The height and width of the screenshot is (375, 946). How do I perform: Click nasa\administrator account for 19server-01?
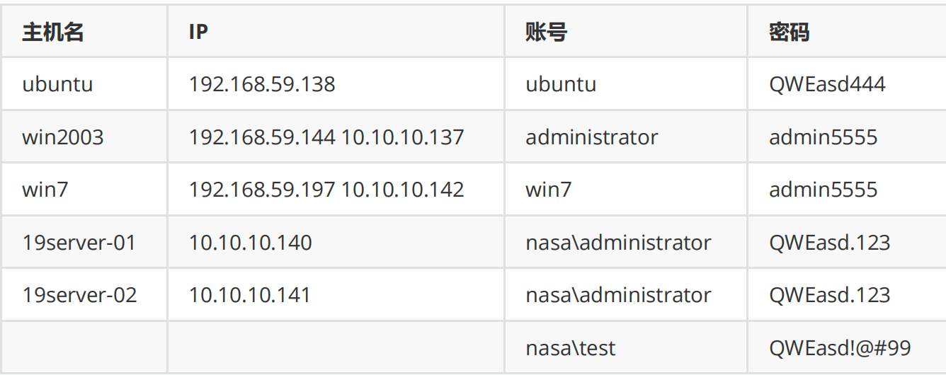click(x=618, y=243)
